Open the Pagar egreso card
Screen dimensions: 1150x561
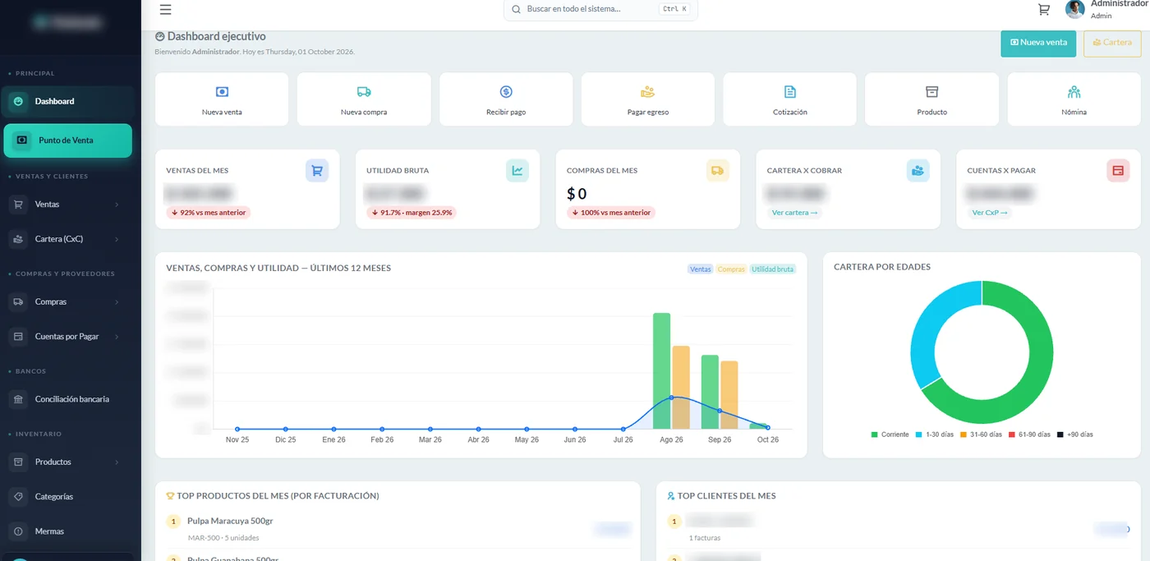(648, 99)
